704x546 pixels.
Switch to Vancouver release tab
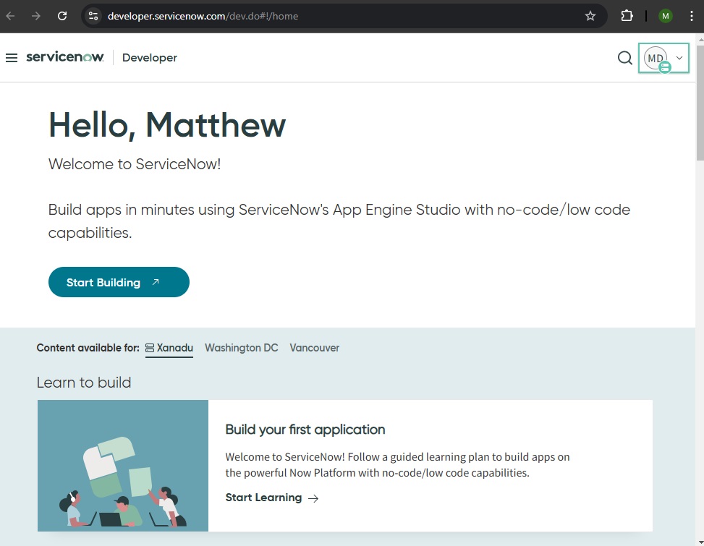click(314, 348)
